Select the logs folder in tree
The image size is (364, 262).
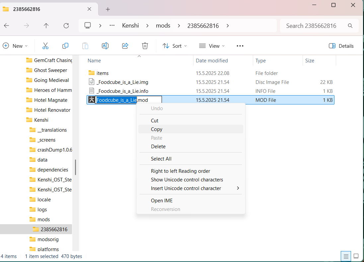42,209
